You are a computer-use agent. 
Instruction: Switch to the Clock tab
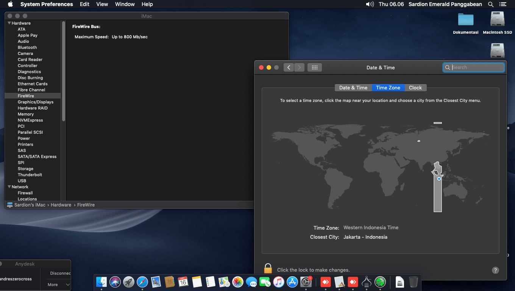[x=415, y=88]
